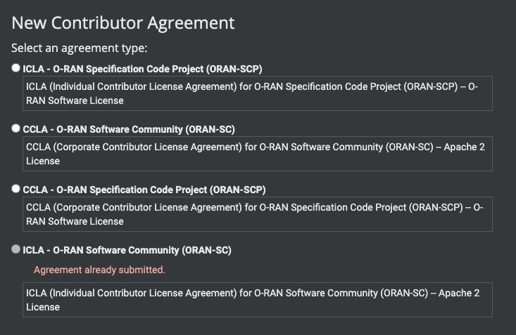Screen dimensions: 516x335
Task: Select the CCLA O-RAN Specification Code Project radio button
Action: click(15, 189)
